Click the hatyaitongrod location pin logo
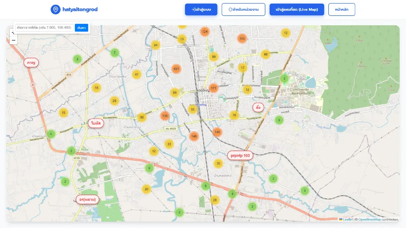Image resolution: width=406 pixels, height=228 pixels. 55,9
